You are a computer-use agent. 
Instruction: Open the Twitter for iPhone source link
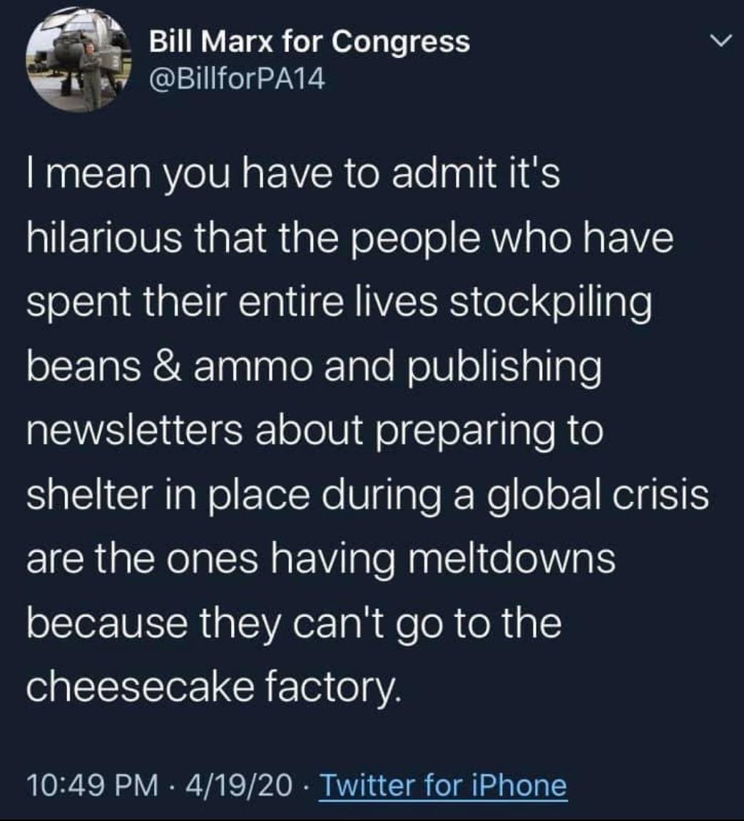click(x=443, y=786)
